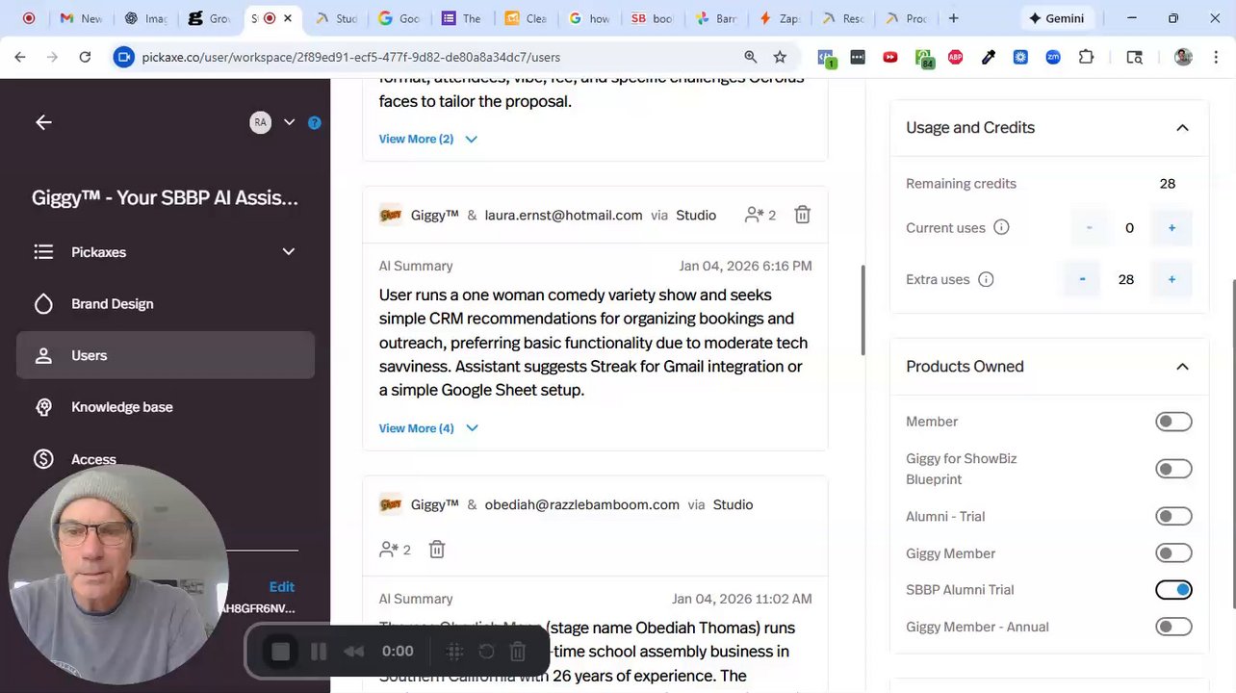Switch to the Gmail 'New' tab
The image size is (1236, 693).
pyautogui.click(x=81, y=18)
